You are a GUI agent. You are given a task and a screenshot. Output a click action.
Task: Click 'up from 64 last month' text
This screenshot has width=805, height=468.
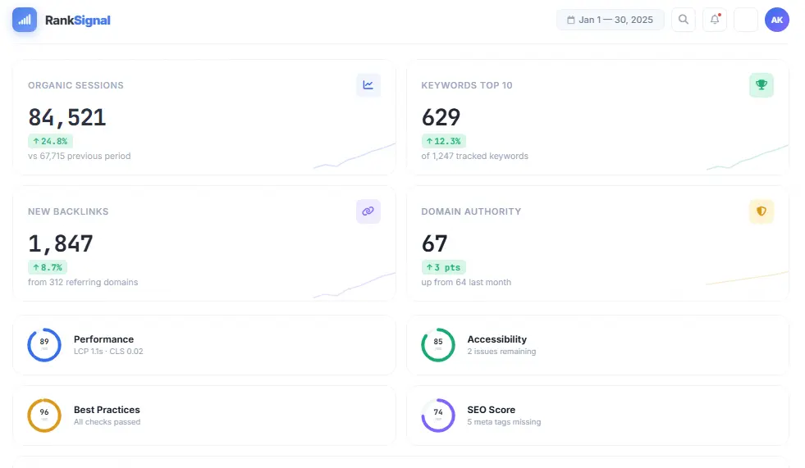(x=466, y=282)
